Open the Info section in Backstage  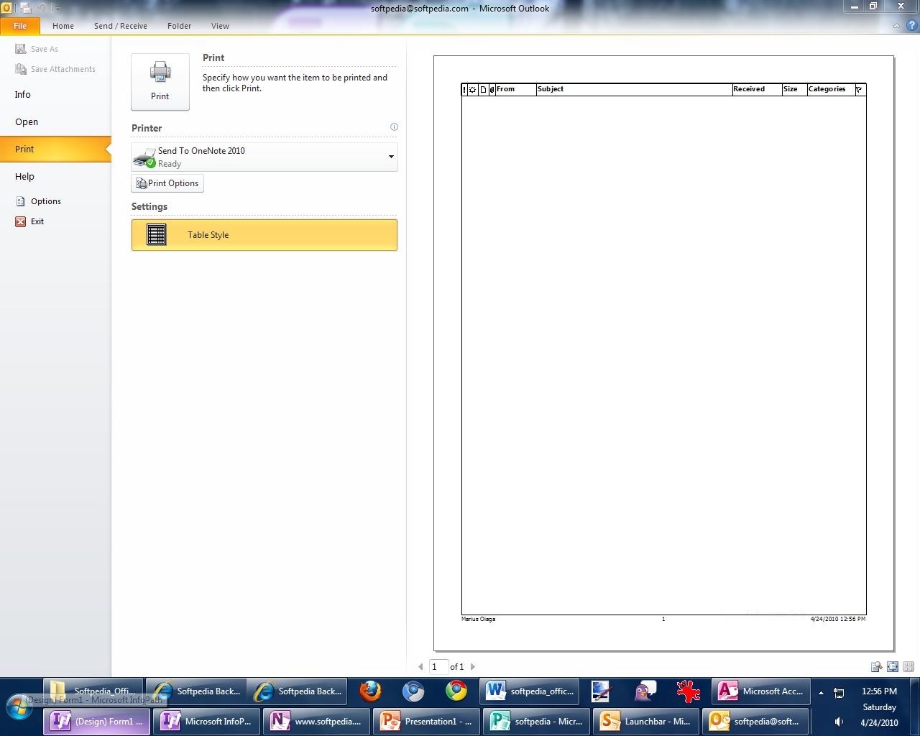coord(23,94)
